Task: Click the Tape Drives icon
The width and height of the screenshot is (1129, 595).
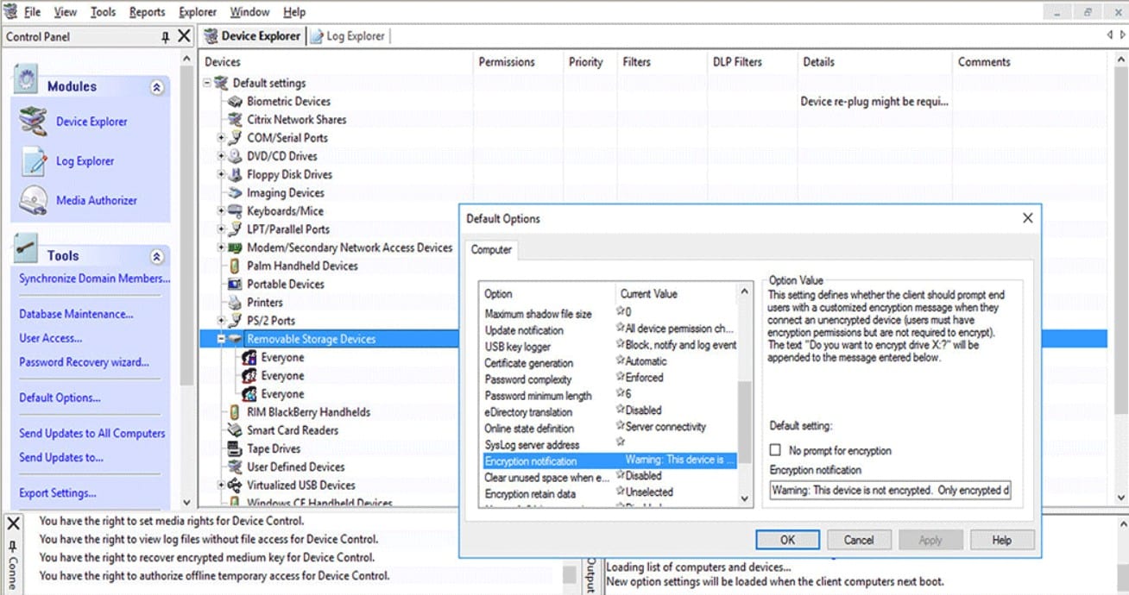Action: [234, 448]
